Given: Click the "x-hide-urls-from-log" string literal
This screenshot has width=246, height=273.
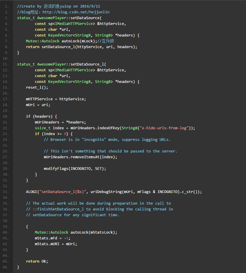Looking at the screenshot, I should click(163, 128).
